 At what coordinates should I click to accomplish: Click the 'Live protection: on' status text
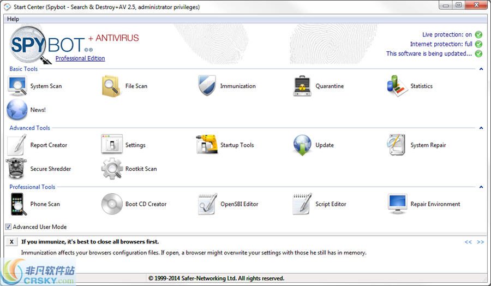(447, 34)
